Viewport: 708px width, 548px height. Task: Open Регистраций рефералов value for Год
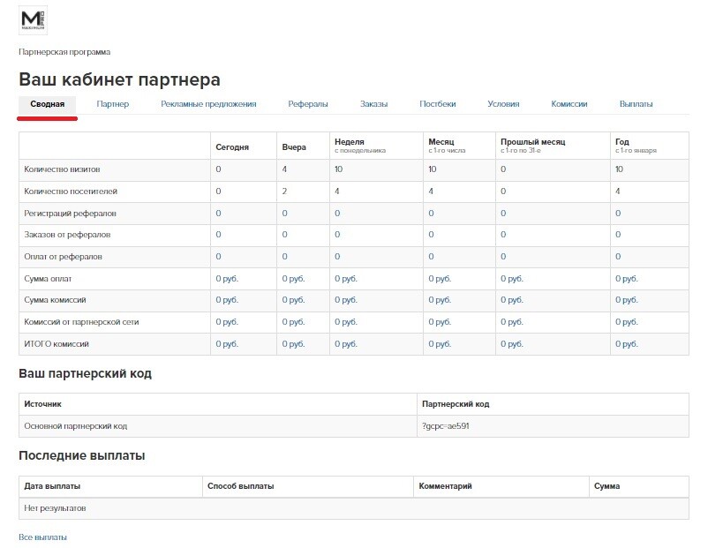point(618,213)
